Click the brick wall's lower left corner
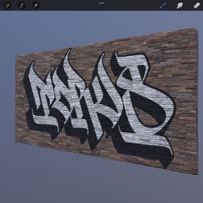Viewport: 203px width, 203px height. (17, 141)
